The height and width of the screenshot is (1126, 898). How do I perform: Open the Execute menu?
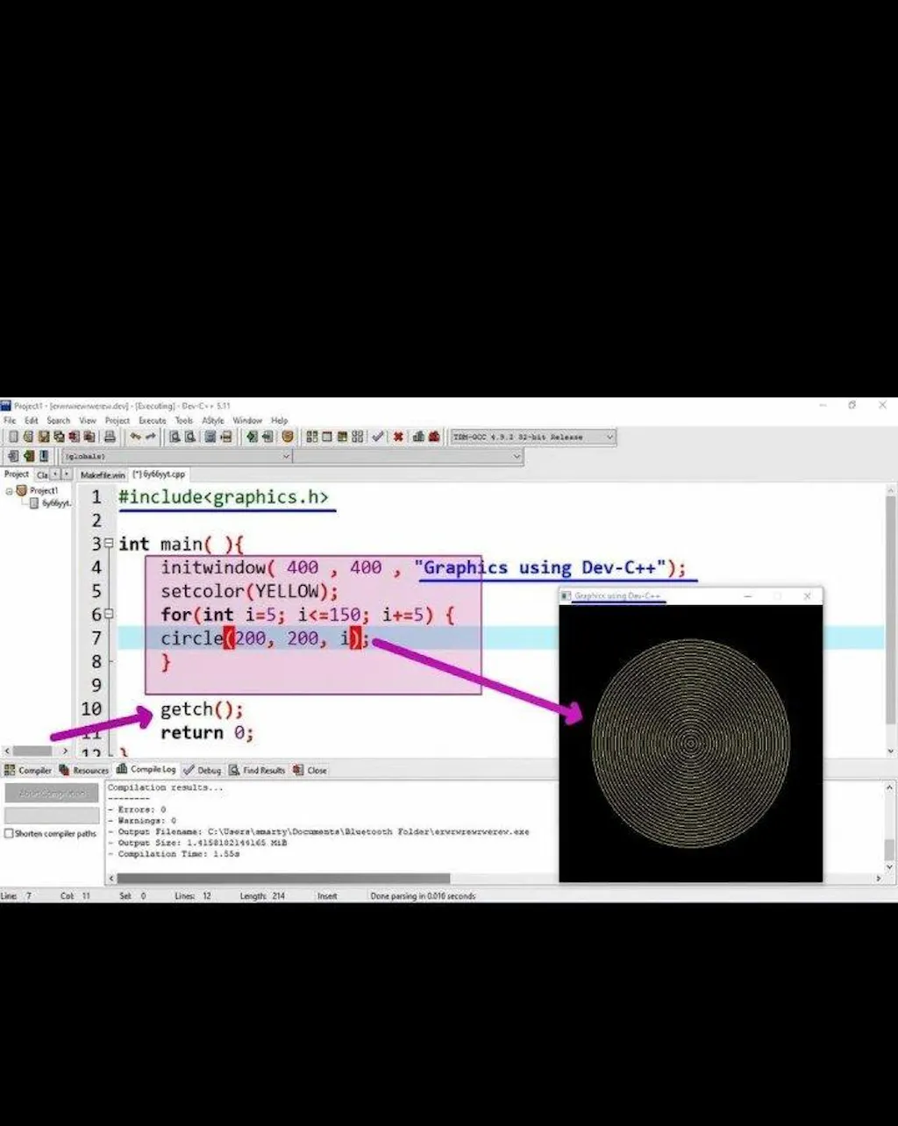152,421
